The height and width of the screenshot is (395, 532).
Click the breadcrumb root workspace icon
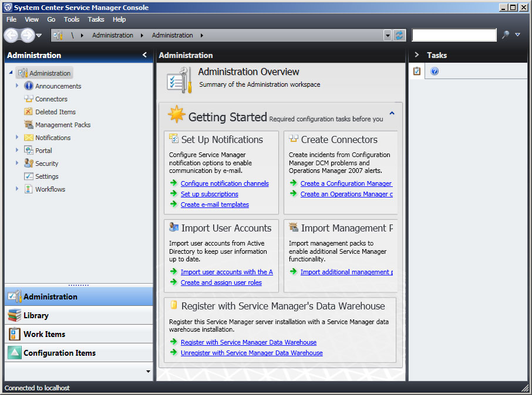click(x=58, y=35)
